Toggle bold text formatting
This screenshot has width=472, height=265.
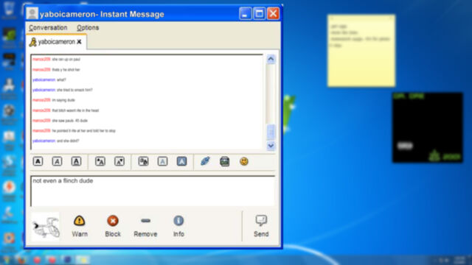coord(38,162)
